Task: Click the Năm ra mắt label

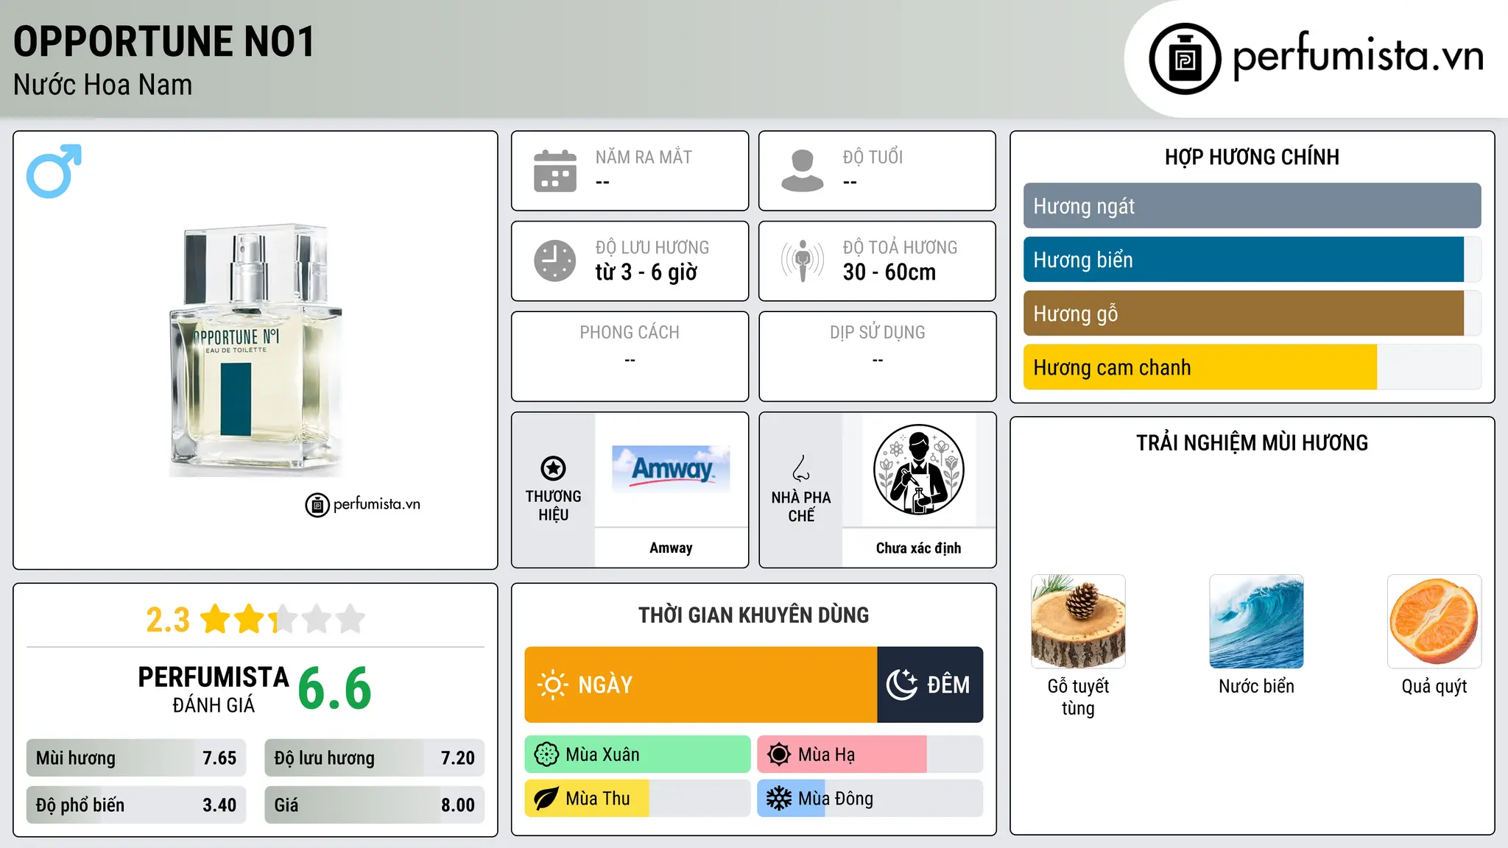Action: 644,157
